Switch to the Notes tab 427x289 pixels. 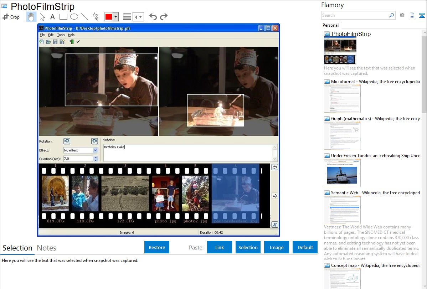tap(47, 248)
